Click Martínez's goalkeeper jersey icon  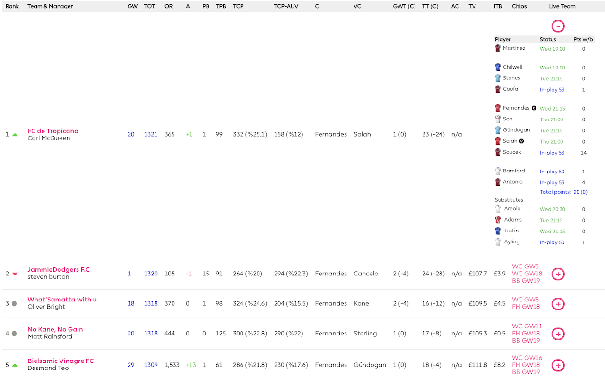click(497, 48)
